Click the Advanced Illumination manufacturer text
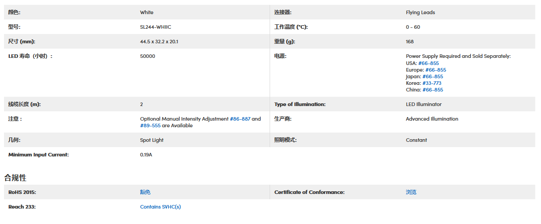The height and width of the screenshot is (224, 541). (432, 119)
